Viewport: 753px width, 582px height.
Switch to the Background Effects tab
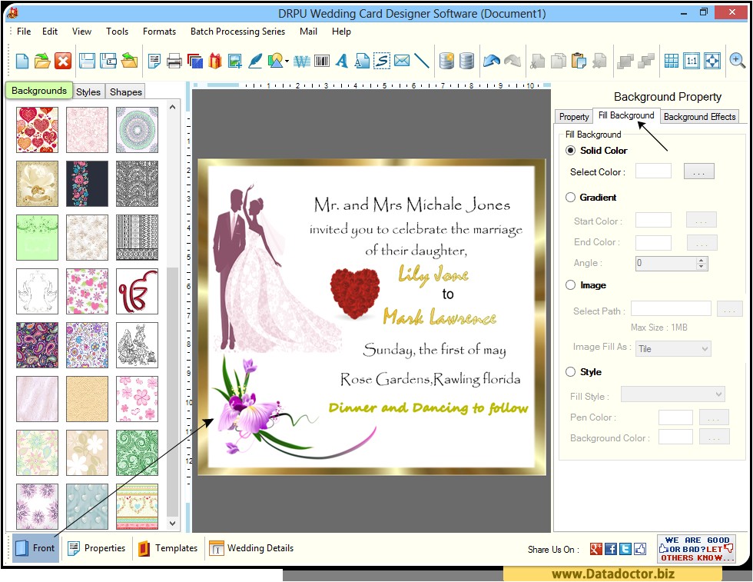click(699, 116)
